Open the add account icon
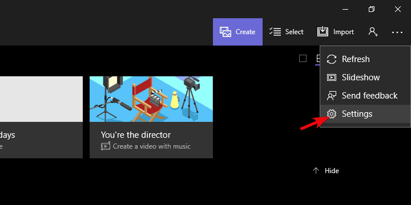 click(373, 32)
